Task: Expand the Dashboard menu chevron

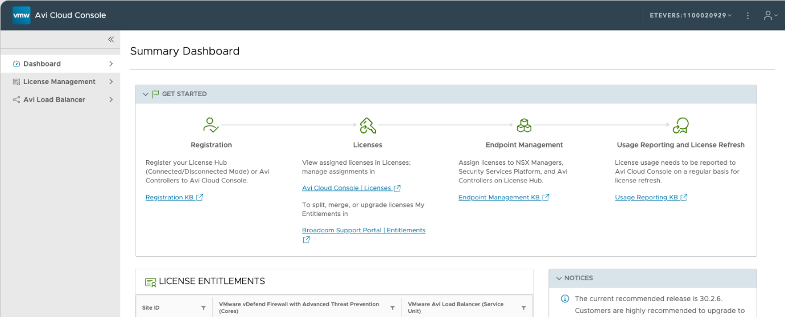Action: pyautogui.click(x=111, y=64)
